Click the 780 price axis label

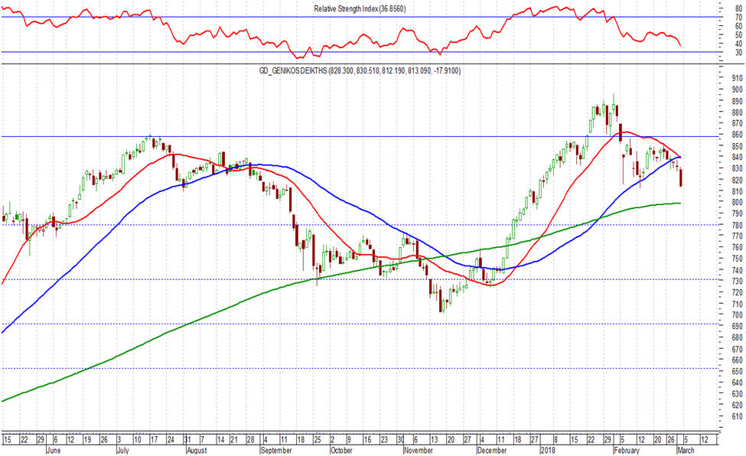pyautogui.click(x=737, y=225)
